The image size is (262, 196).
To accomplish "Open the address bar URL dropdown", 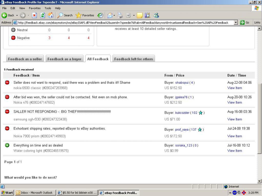I will pos(236,22).
